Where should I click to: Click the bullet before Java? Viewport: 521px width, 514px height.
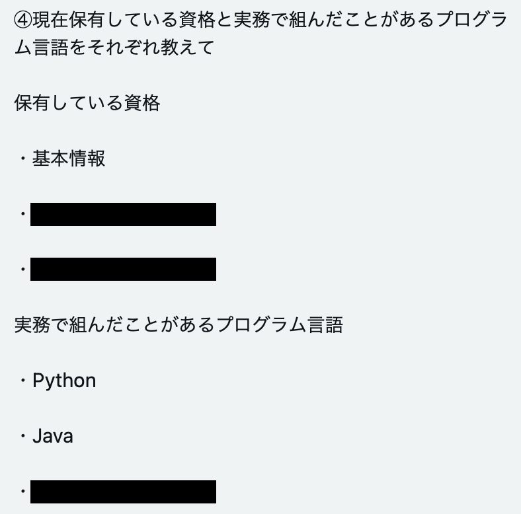(x=23, y=436)
